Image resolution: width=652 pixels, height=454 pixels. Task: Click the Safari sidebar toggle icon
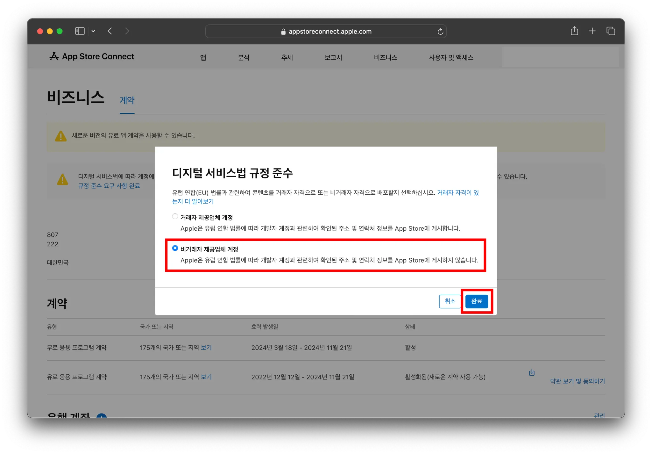tap(80, 31)
